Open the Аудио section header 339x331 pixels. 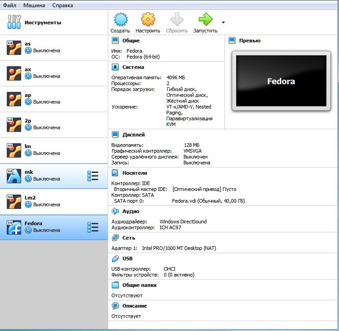pos(131,211)
